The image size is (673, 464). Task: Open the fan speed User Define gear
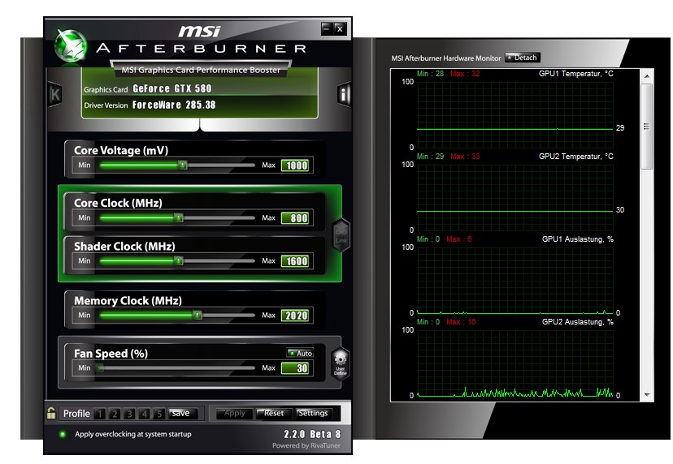341,363
